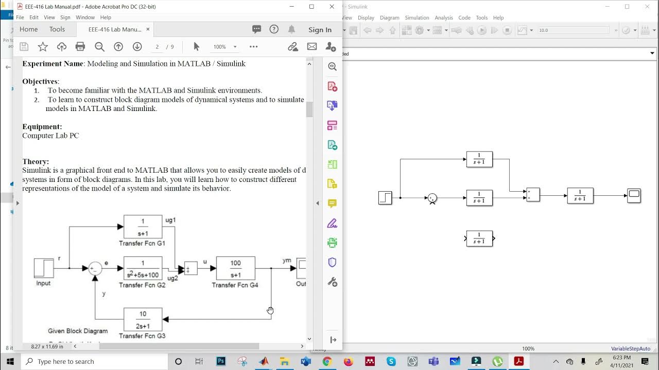Click Sign In in Acrobat
The height and width of the screenshot is (370, 659).
[320, 30]
